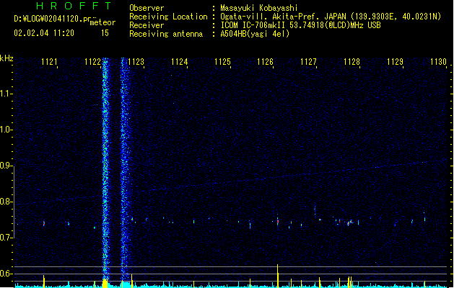Click the 1127 time axis marker
Screen dimensions: 454x288
click(x=309, y=62)
